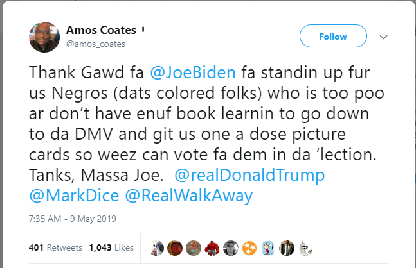Open the @amos_coates handle link

95,44
